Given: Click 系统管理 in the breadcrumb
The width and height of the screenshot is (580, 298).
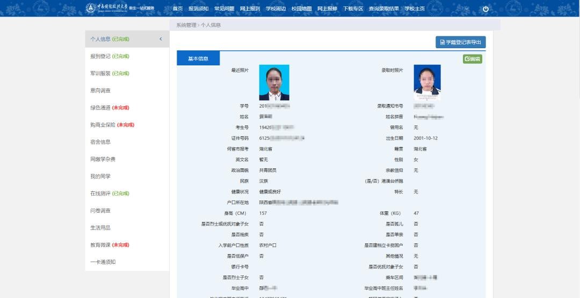Looking at the screenshot, I should pyautogui.click(x=186, y=25).
